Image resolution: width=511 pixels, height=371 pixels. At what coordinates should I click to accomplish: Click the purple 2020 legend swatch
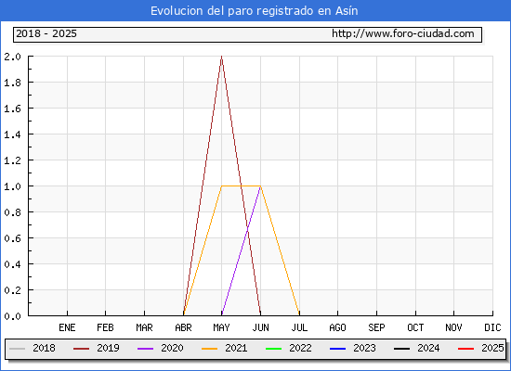click(145, 349)
